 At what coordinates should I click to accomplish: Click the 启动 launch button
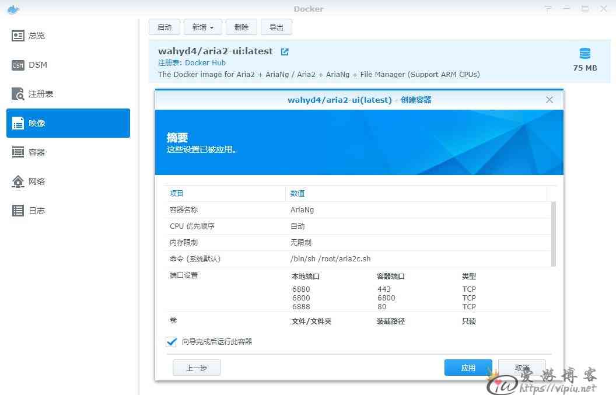(164, 27)
